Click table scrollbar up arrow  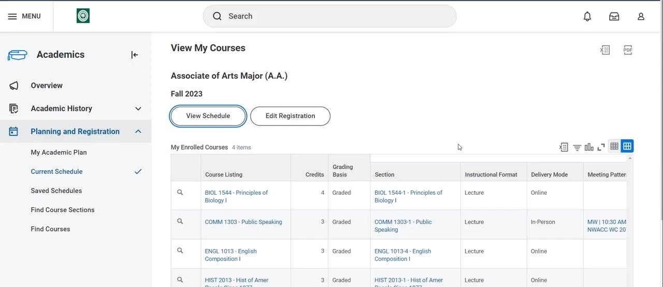(630, 159)
